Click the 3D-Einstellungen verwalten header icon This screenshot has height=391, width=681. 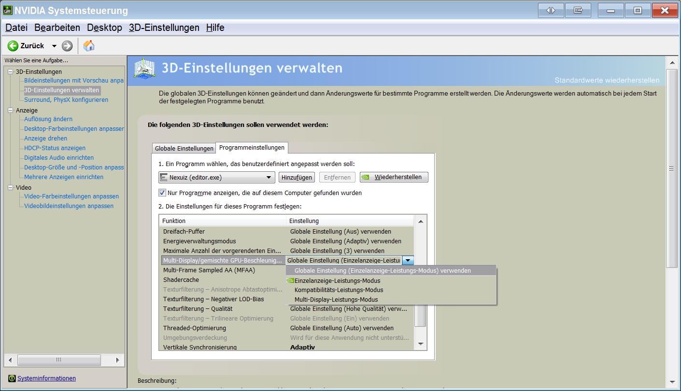coord(144,69)
